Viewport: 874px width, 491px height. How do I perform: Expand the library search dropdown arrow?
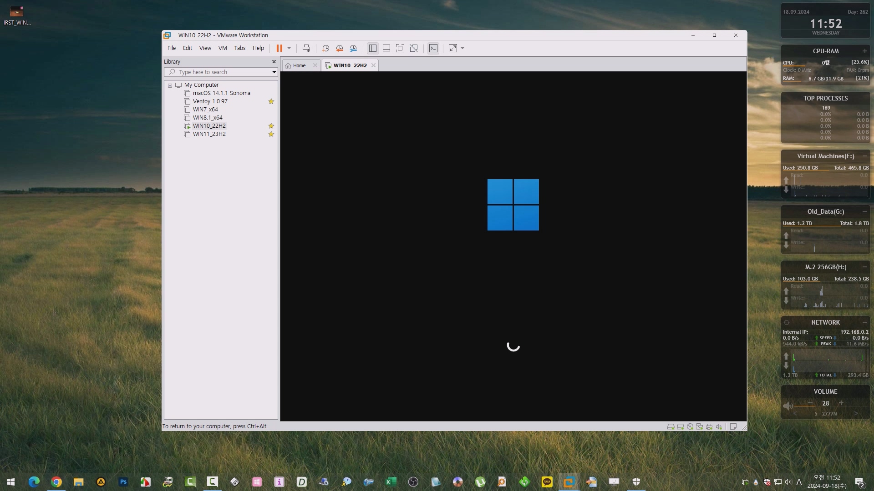click(x=274, y=72)
